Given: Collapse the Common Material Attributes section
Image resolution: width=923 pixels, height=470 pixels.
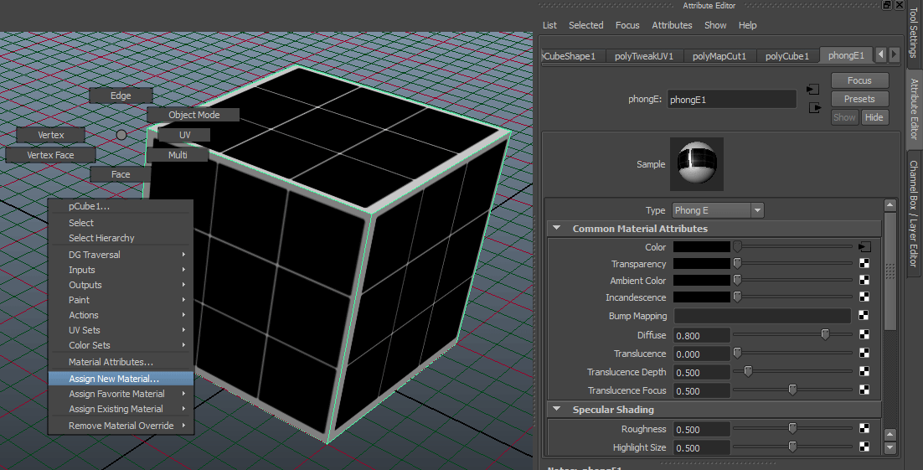Looking at the screenshot, I should coord(556,229).
